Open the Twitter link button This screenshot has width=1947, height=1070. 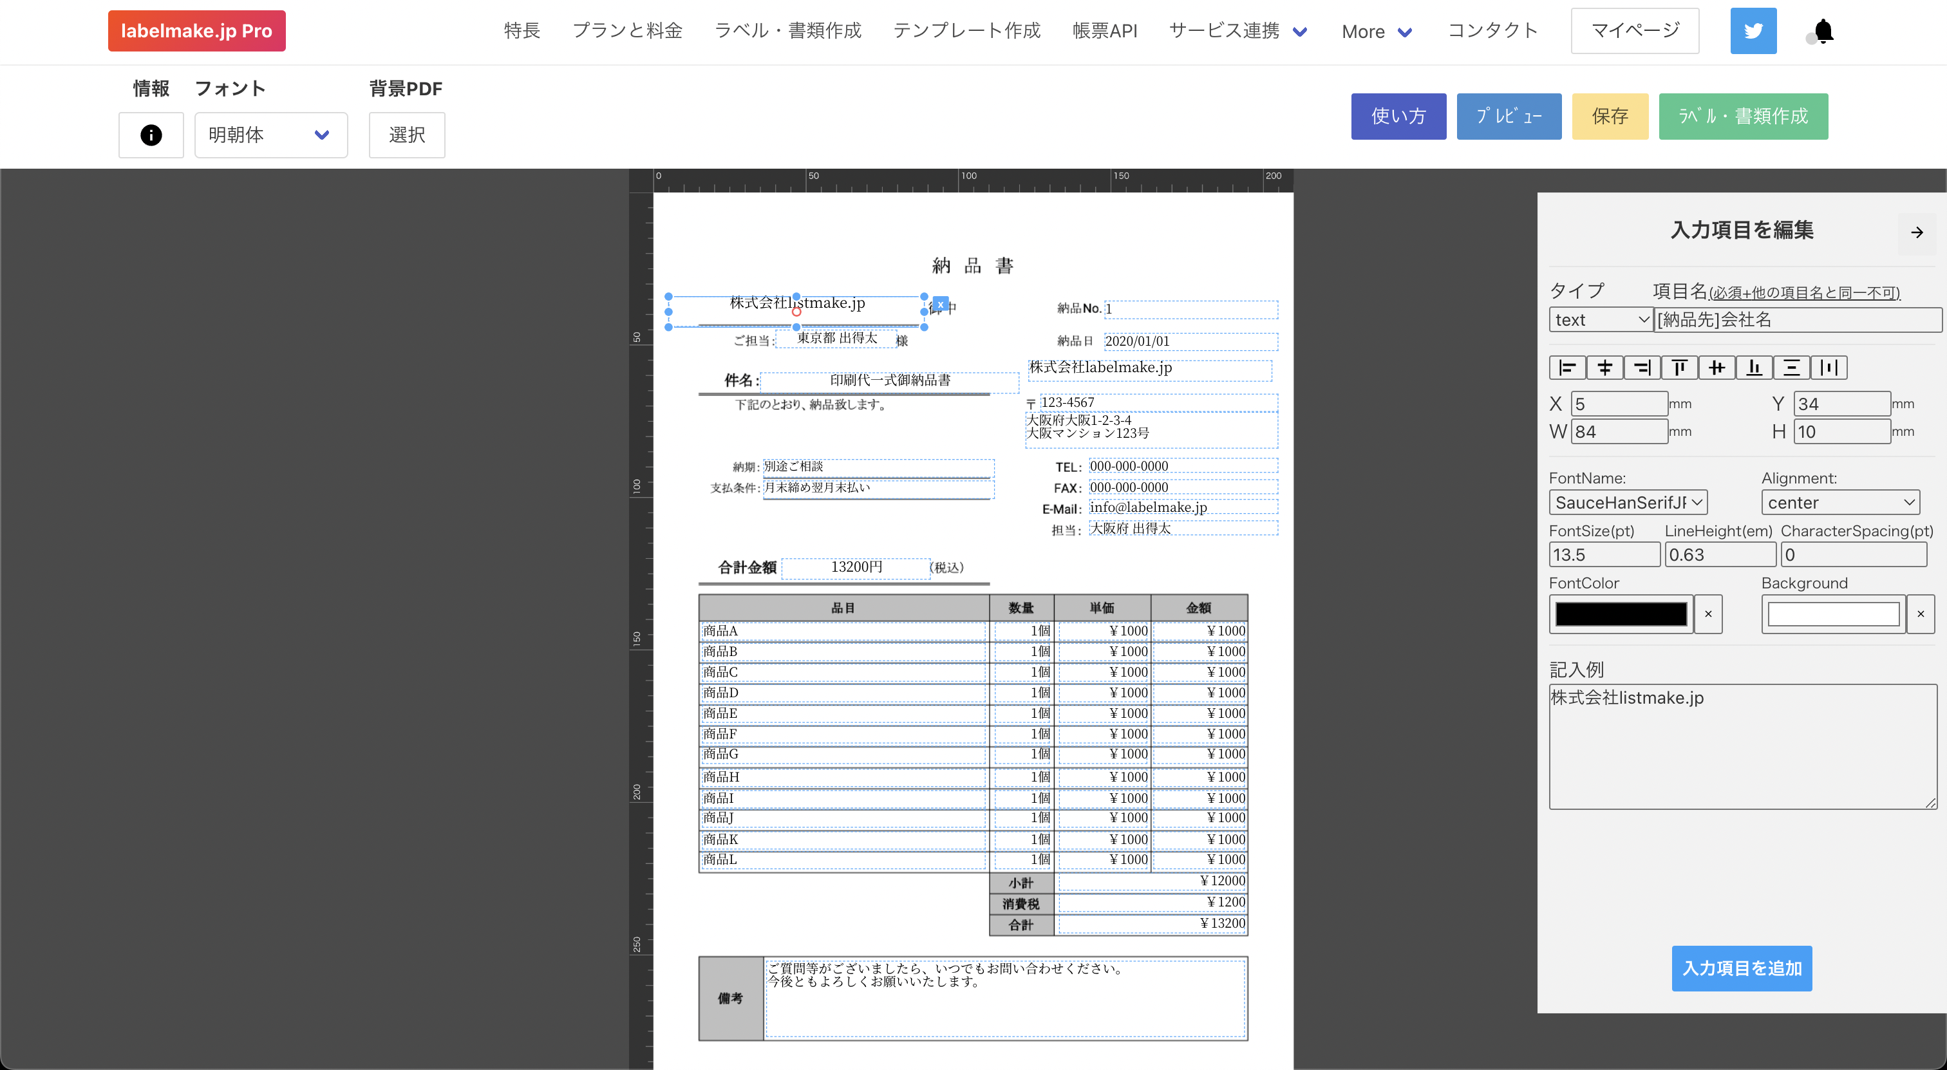pos(1753,31)
